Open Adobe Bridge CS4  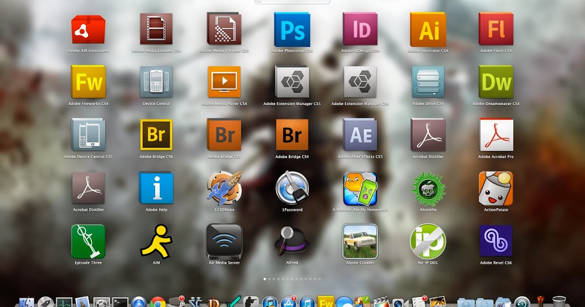(292, 135)
